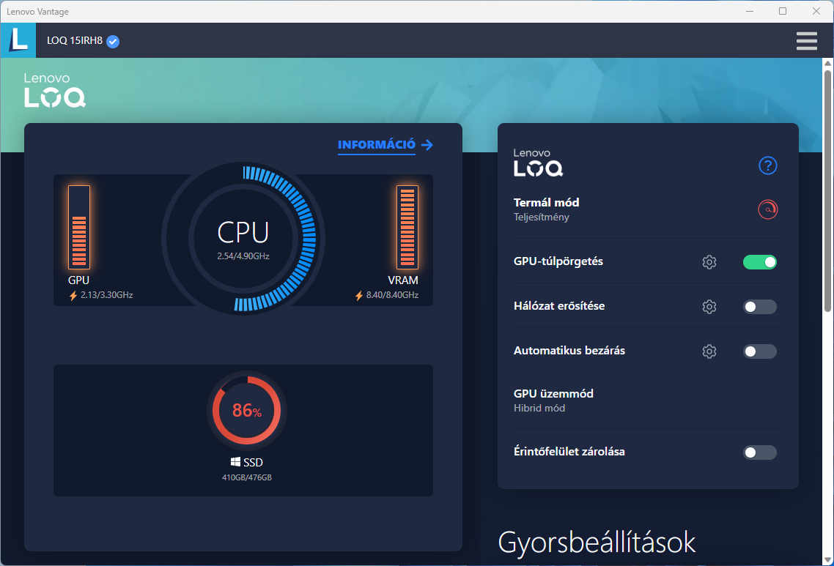Image resolution: width=834 pixels, height=566 pixels.
Task: Click the VRAM lightning bolt icon
Action: [359, 296]
